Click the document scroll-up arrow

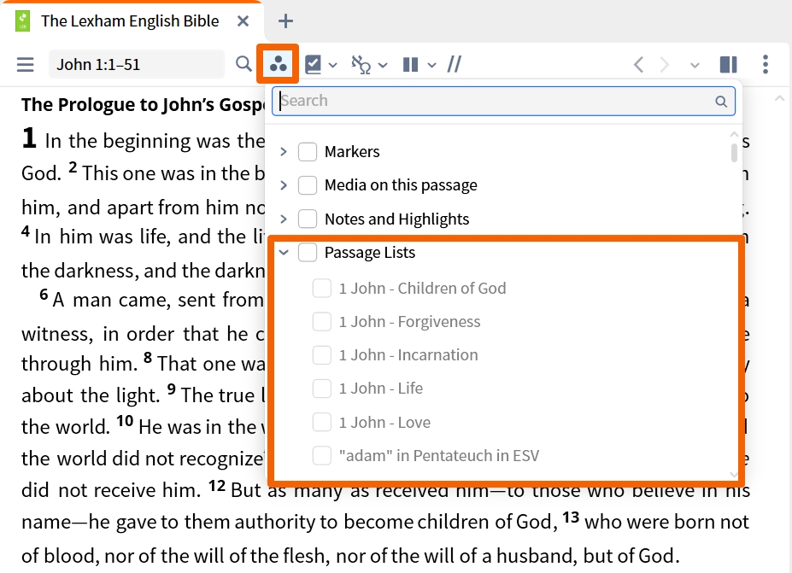coord(779,99)
